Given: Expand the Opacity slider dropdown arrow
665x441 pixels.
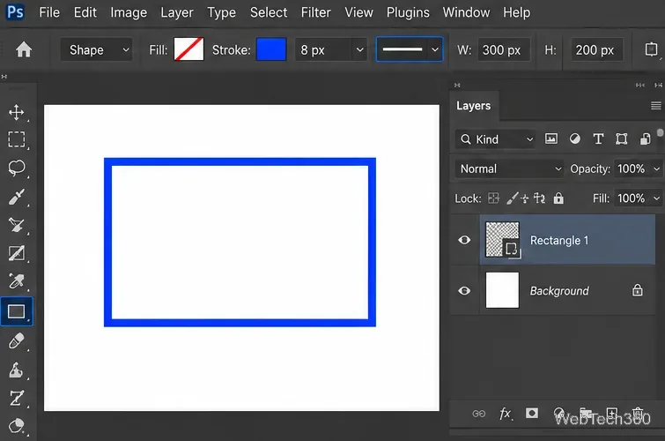Looking at the screenshot, I should (x=656, y=169).
